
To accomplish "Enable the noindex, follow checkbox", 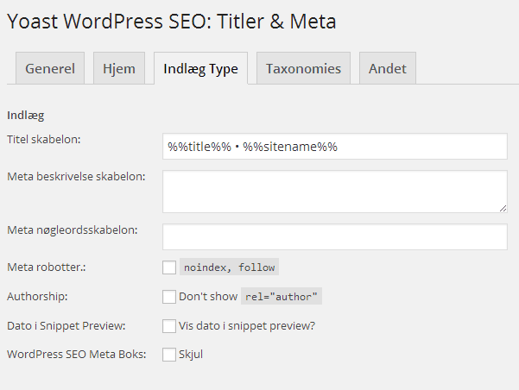I will click(169, 267).
